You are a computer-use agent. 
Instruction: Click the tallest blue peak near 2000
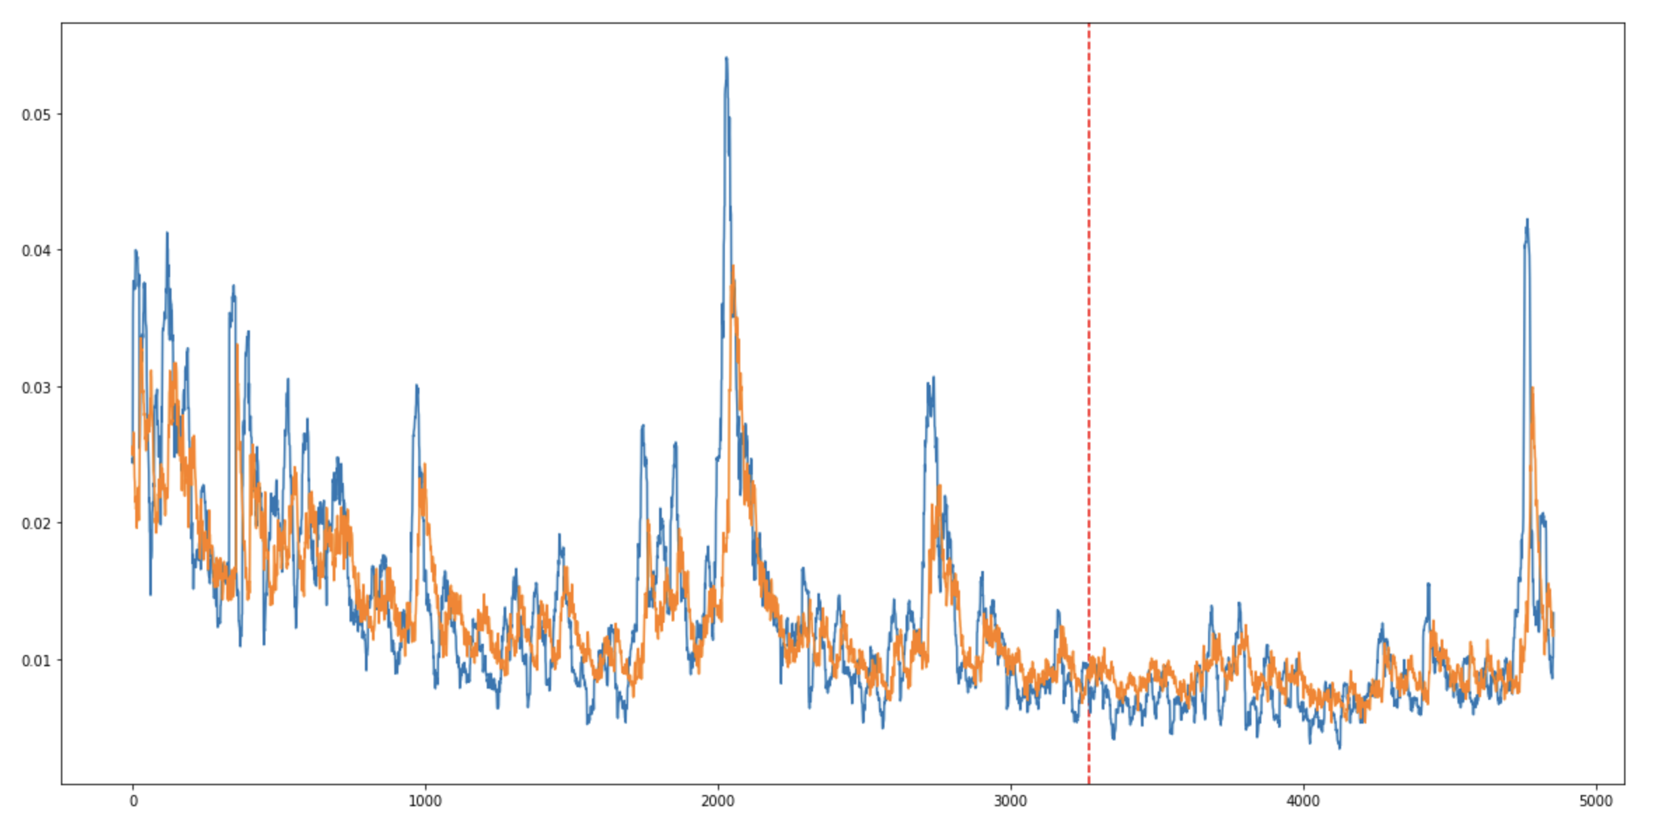point(726,60)
